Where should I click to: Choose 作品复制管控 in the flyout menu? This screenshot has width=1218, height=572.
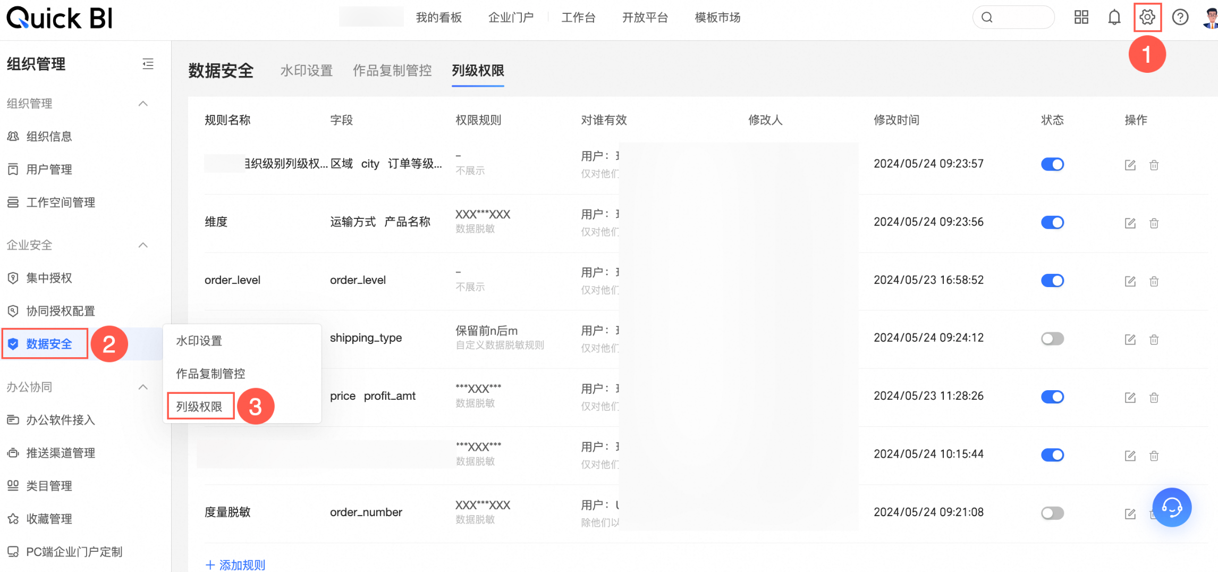[x=210, y=374]
